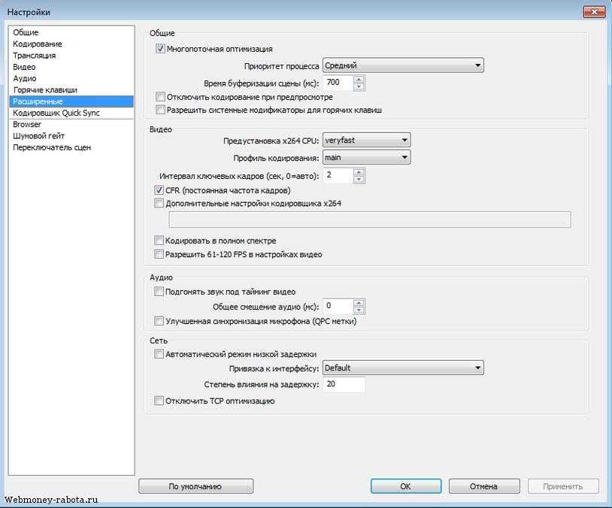Go to Видео settings in sidebar
The image size is (612, 508).
pyautogui.click(x=24, y=67)
